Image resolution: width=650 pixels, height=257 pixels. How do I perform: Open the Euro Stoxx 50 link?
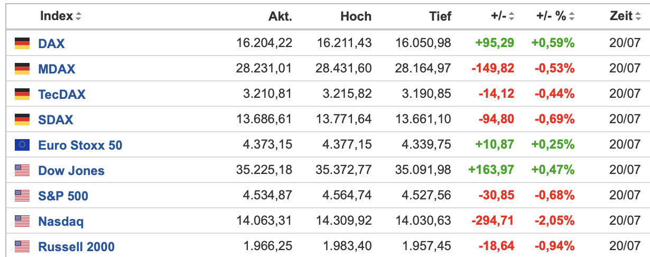80,145
